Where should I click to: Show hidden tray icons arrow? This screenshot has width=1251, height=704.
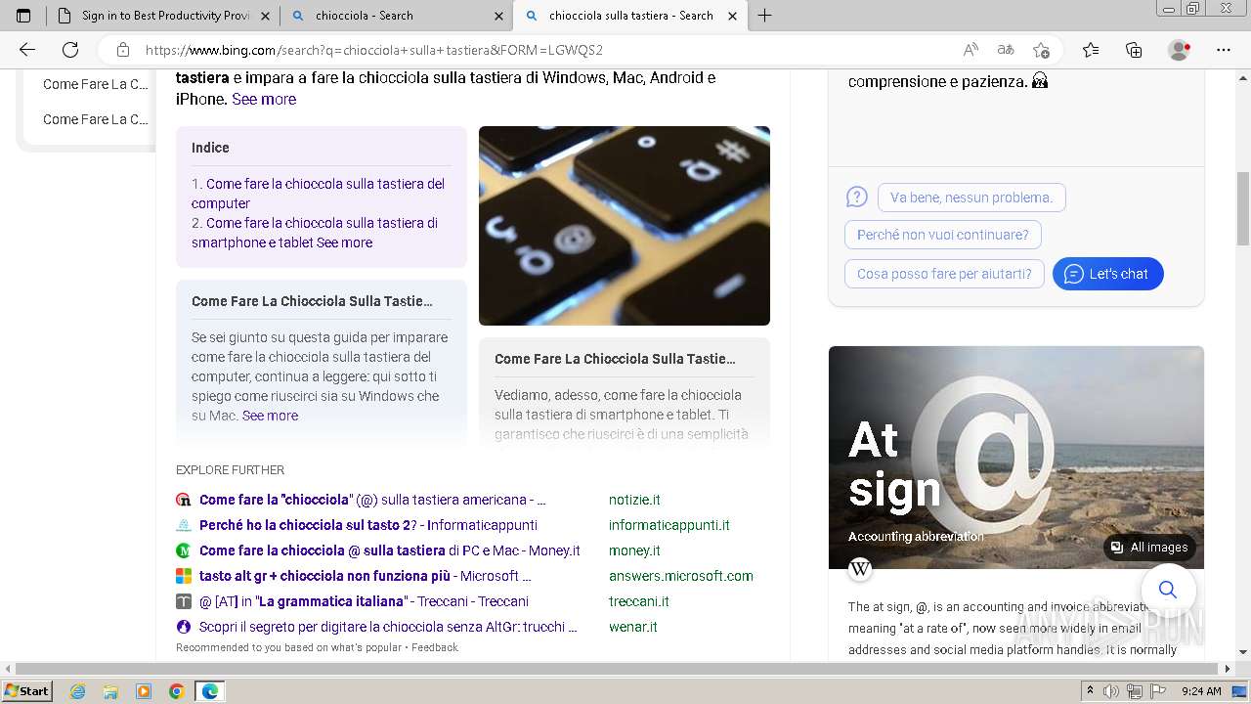coord(1090,691)
